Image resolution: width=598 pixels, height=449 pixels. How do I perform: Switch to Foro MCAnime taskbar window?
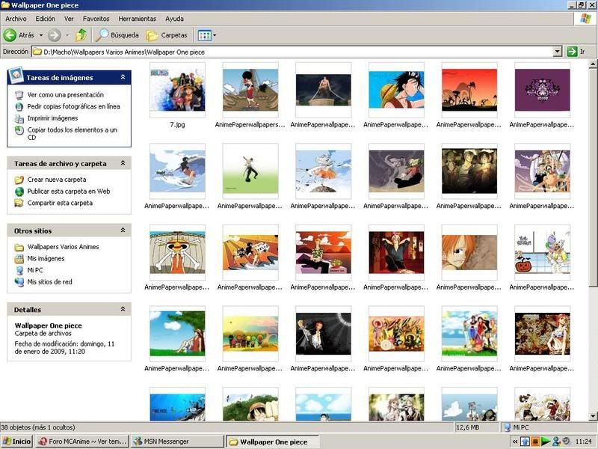82,442
